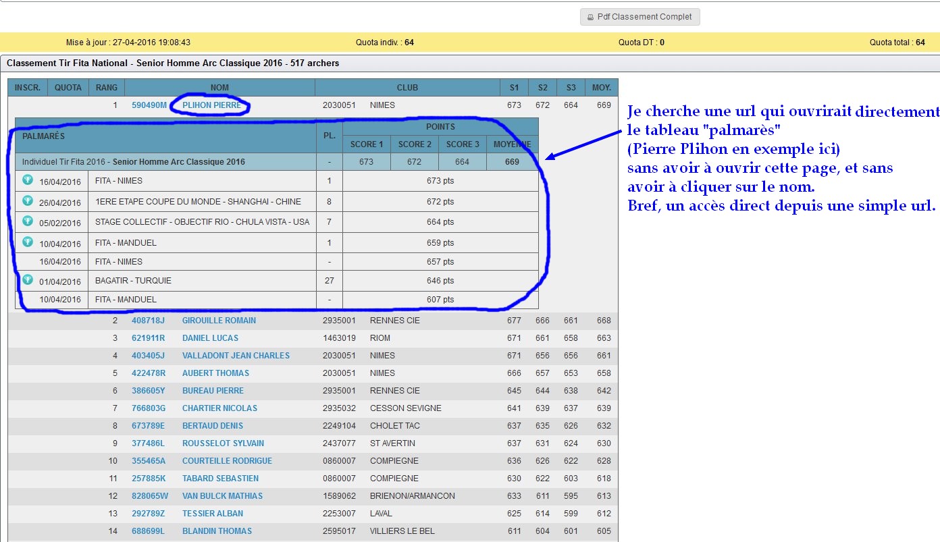The height and width of the screenshot is (542, 940).
Task: Open archer link BERTAUD DENIS
Action: pyautogui.click(x=213, y=426)
